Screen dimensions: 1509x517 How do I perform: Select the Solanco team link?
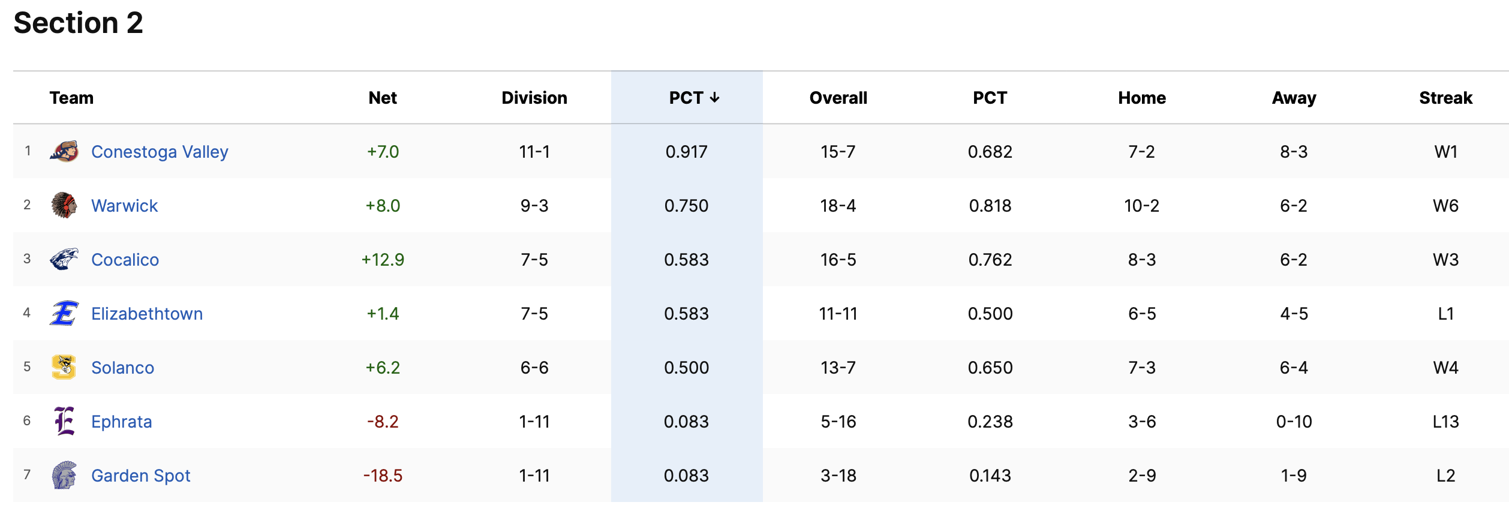(122, 368)
